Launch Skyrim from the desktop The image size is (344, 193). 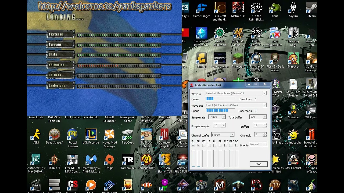tap(293, 10)
